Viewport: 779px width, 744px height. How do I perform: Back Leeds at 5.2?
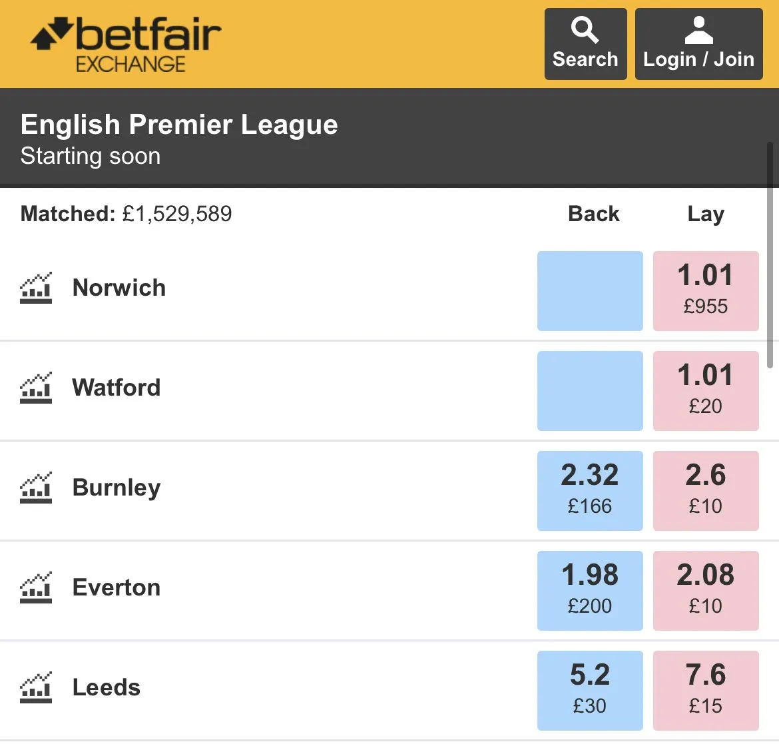pos(590,691)
